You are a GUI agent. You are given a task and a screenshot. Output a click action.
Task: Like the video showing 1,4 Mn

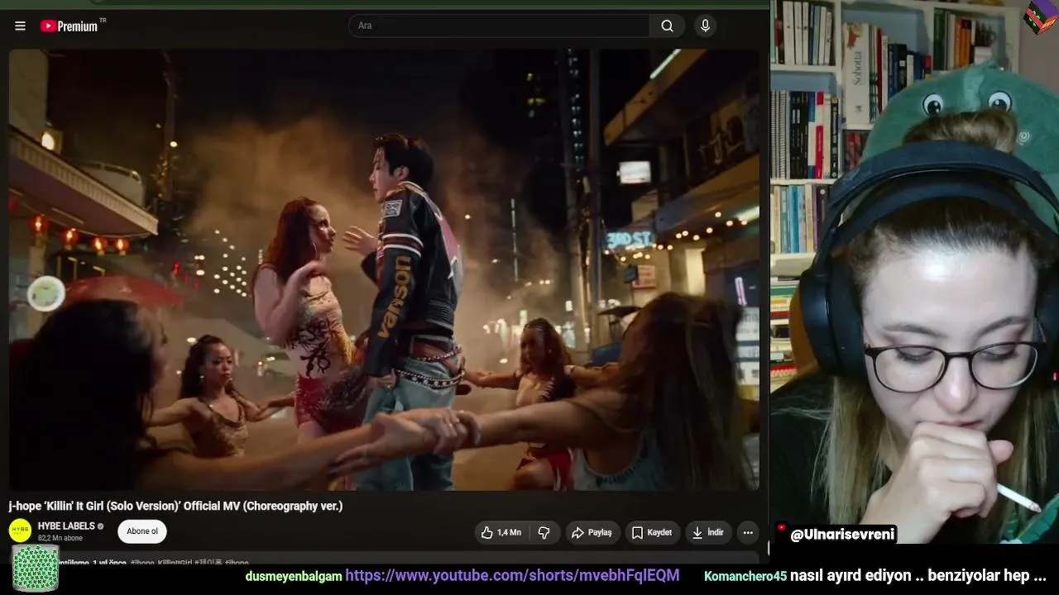click(501, 533)
